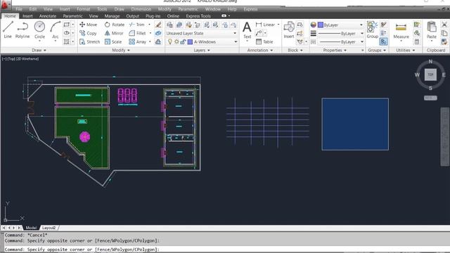Open the Dimension menu
The height and width of the screenshot is (253, 450).
point(141,9)
